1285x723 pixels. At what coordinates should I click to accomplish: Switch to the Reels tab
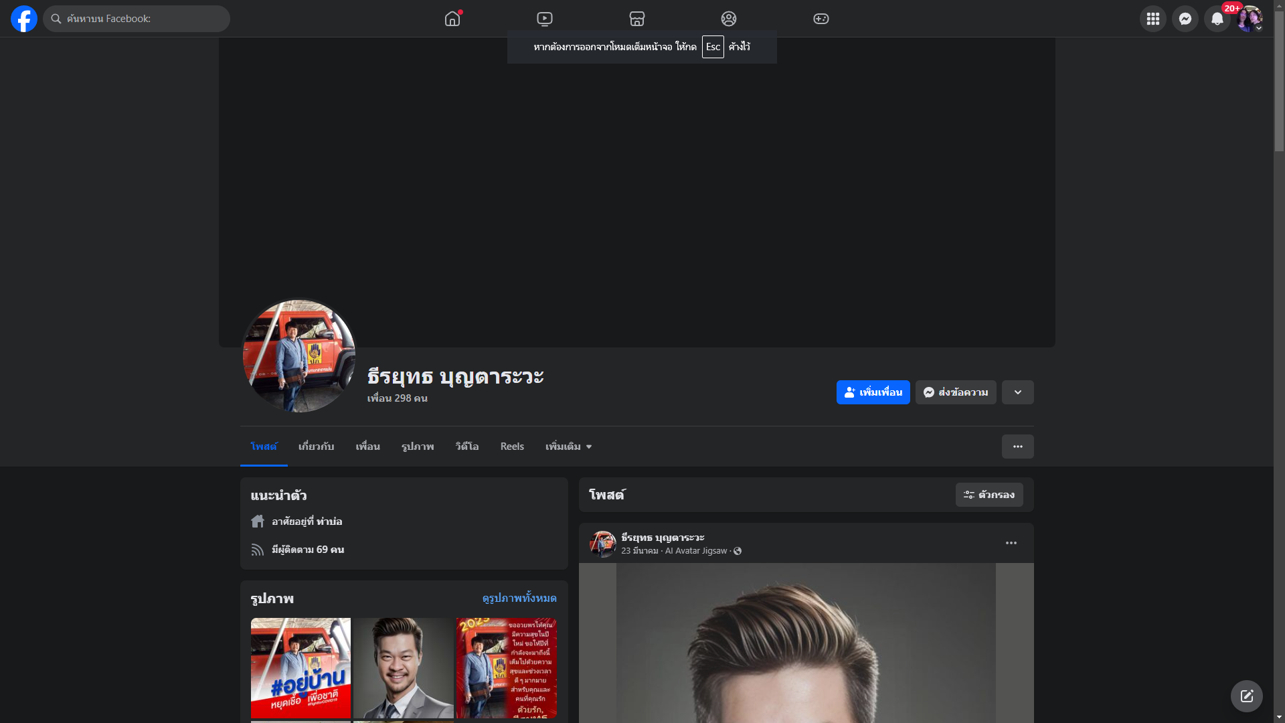coord(512,447)
